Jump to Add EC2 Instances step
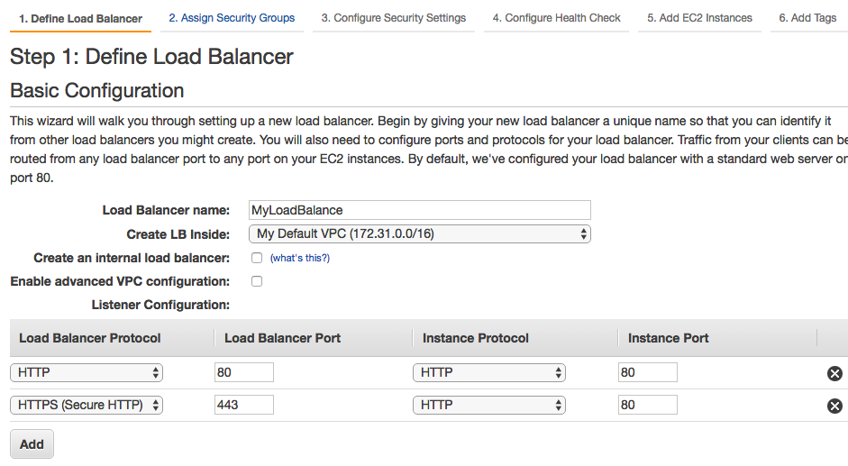This screenshot has height=466, width=848. [699, 18]
